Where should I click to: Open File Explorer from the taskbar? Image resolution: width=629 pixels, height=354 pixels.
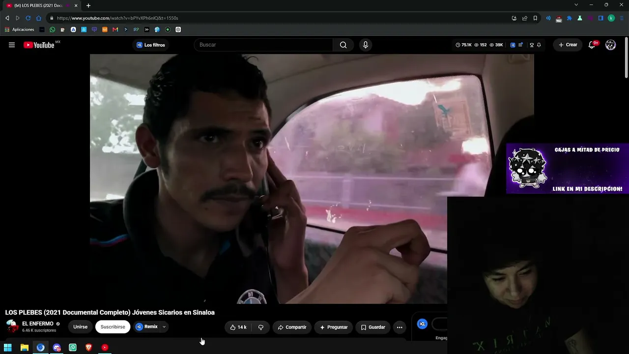(x=24, y=348)
